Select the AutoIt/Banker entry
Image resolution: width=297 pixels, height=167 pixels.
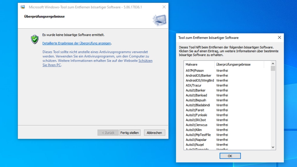pos(196,90)
